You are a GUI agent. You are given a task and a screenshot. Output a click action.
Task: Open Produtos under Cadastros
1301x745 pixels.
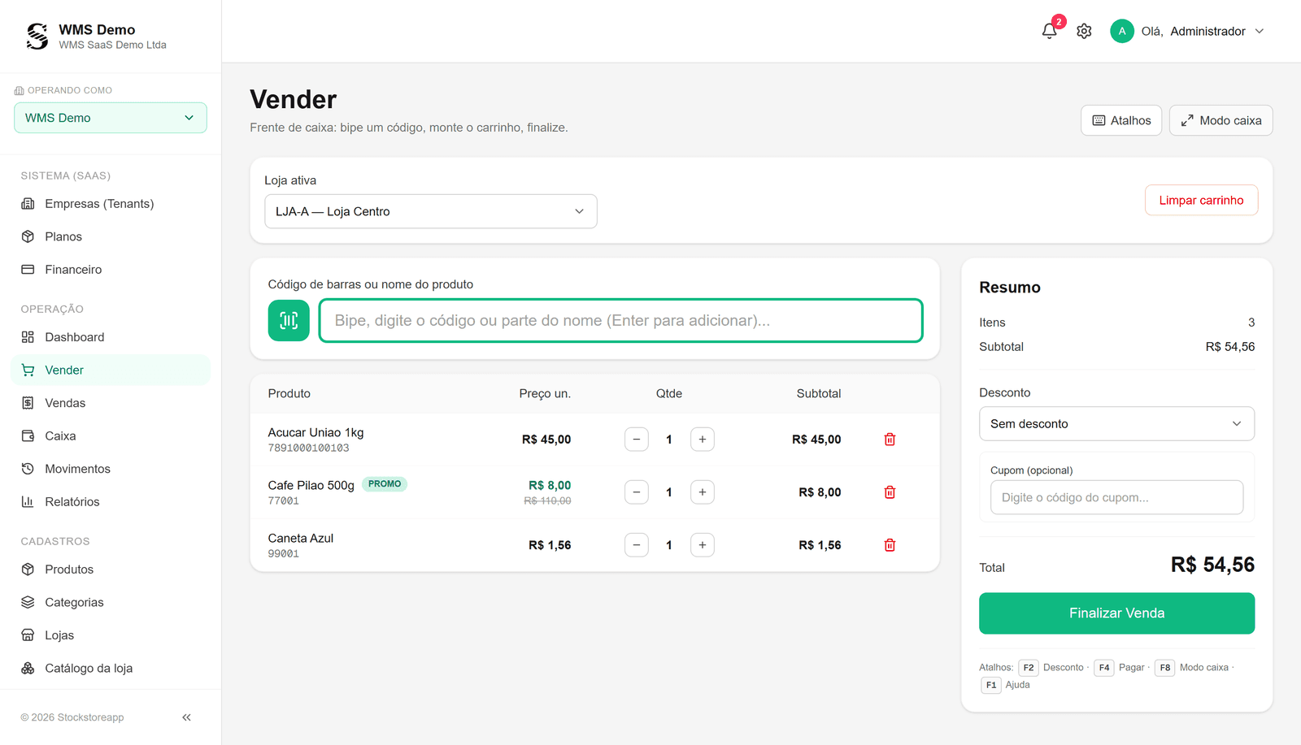click(x=111, y=570)
